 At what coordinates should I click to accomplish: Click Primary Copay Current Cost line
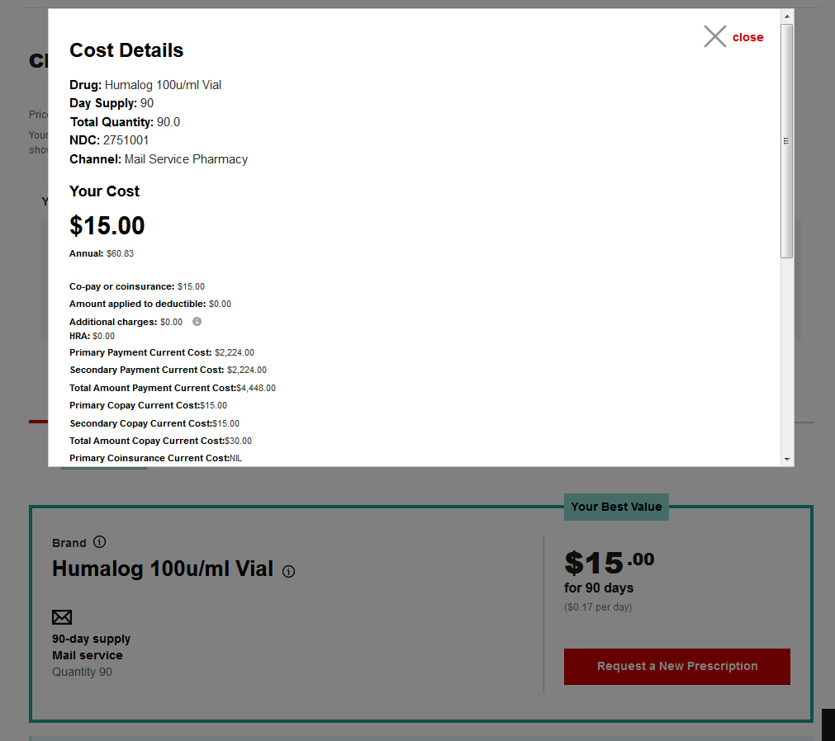[x=148, y=405]
